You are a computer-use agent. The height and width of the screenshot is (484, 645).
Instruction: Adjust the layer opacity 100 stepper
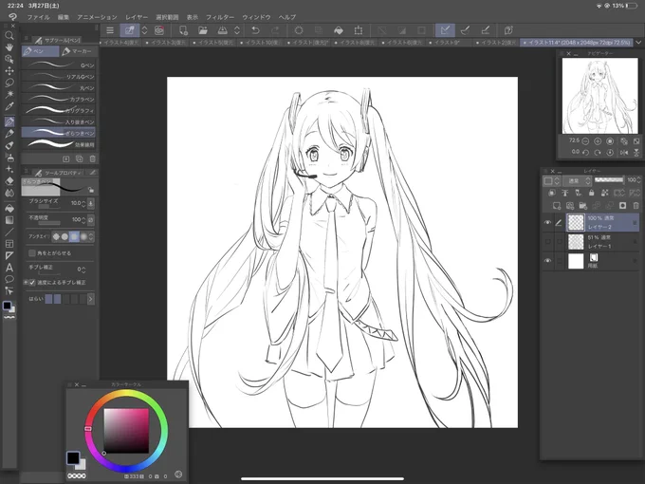click(638, 180)
